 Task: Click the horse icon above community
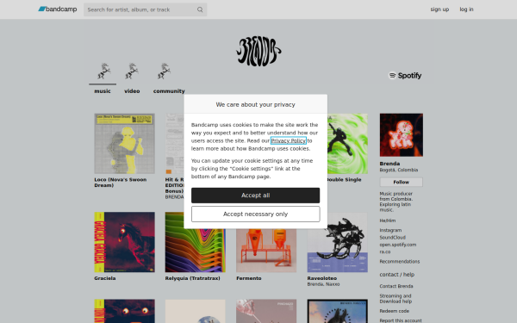pyautogui.click(x=164, y=71)
